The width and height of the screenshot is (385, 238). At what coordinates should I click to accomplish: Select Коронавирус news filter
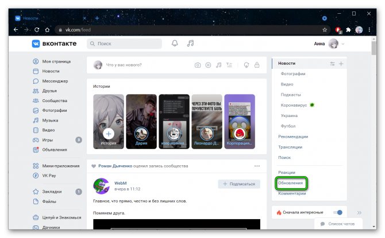[x=294, y=105]
